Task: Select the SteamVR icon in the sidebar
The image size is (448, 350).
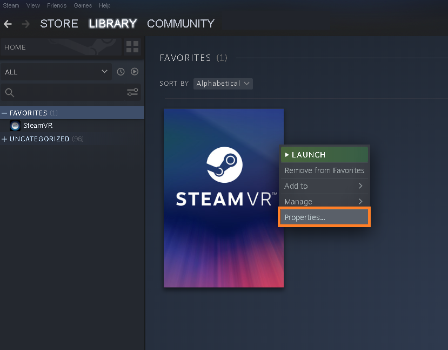Action: (x=15, y=126)
